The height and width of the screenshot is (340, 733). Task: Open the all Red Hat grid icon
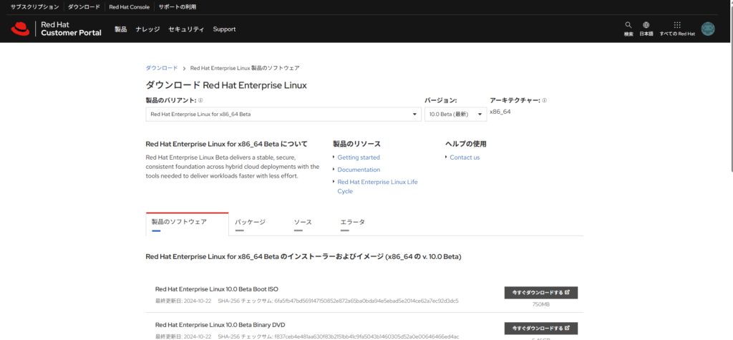click(x=677, y=24)
